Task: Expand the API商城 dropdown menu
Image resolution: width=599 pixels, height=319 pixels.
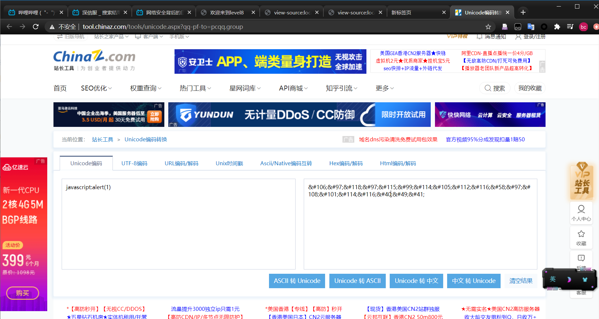Action: tap(293, 88)
